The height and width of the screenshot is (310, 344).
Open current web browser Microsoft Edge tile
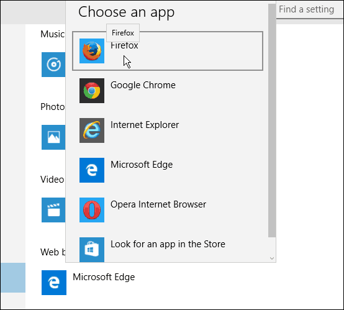[x=54, y=283]
